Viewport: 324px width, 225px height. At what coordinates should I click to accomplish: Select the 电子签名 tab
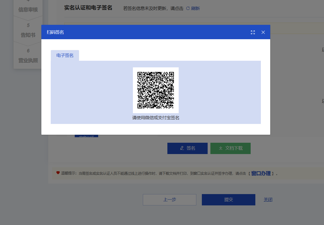tap(65, 55)
